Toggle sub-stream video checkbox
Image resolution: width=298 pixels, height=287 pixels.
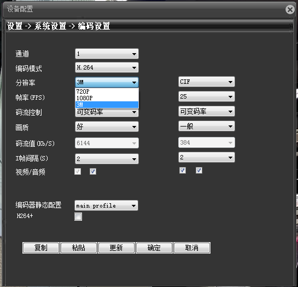click(183, 170)
